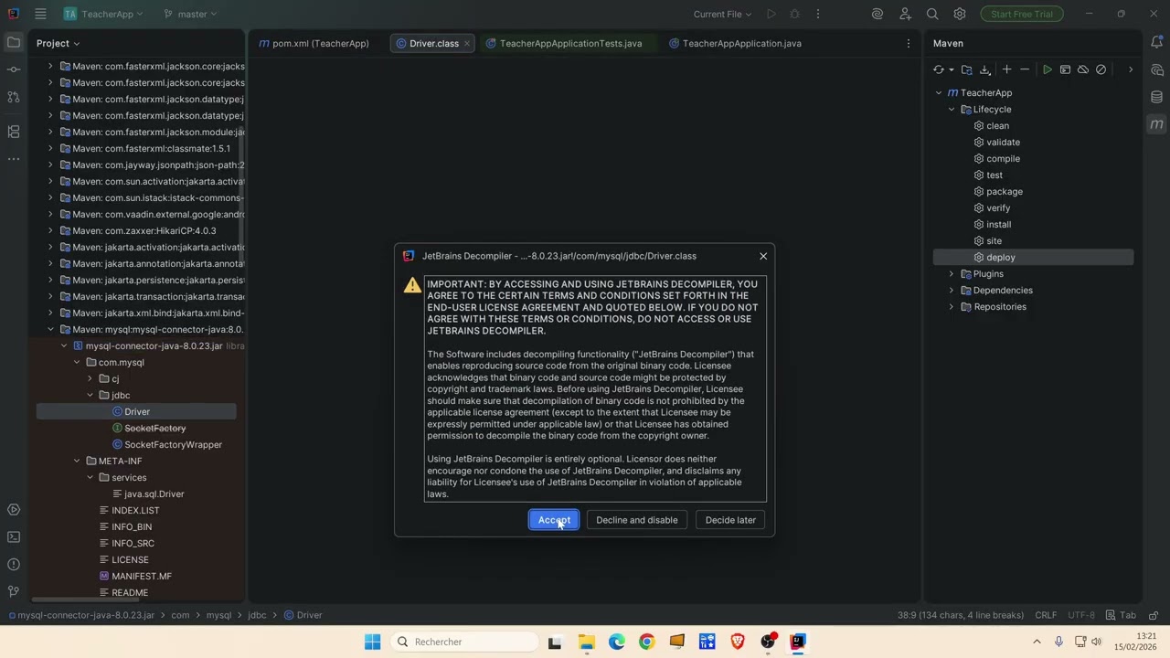
Task: Collapse the TeacherApp node in Maven panel
Action: pos(939,92)
